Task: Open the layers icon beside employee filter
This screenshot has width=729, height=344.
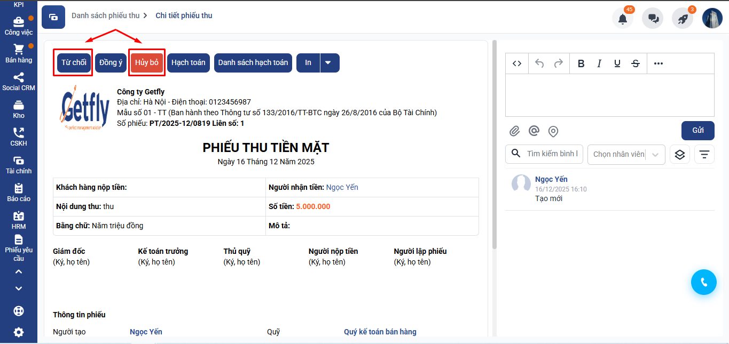Action: [680, 154]
